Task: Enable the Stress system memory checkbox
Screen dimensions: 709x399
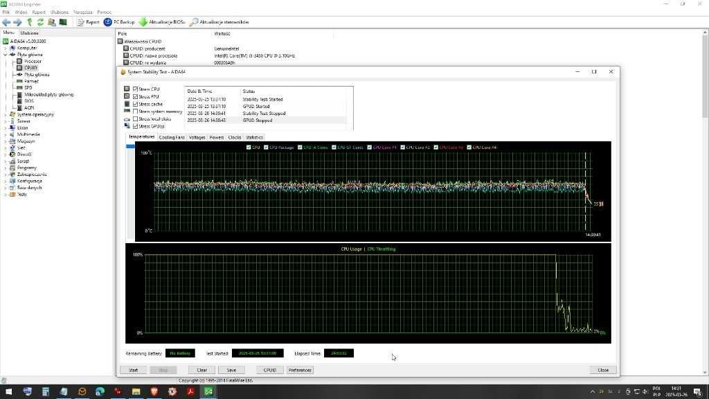Action: (x=135, y=112)
